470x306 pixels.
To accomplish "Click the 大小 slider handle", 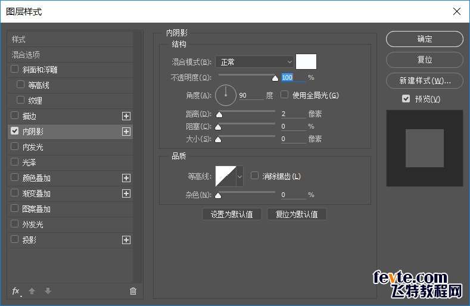I will [218, 140].
